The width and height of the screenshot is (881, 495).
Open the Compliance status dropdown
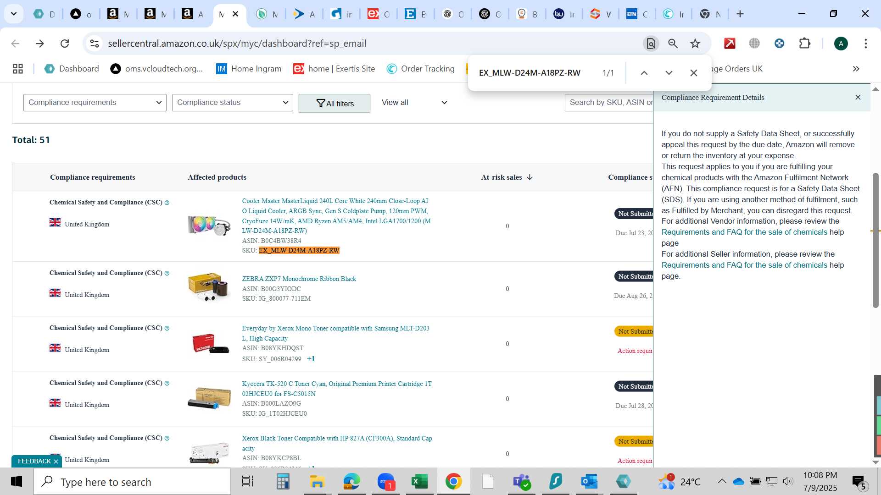(x=233, y=103)
